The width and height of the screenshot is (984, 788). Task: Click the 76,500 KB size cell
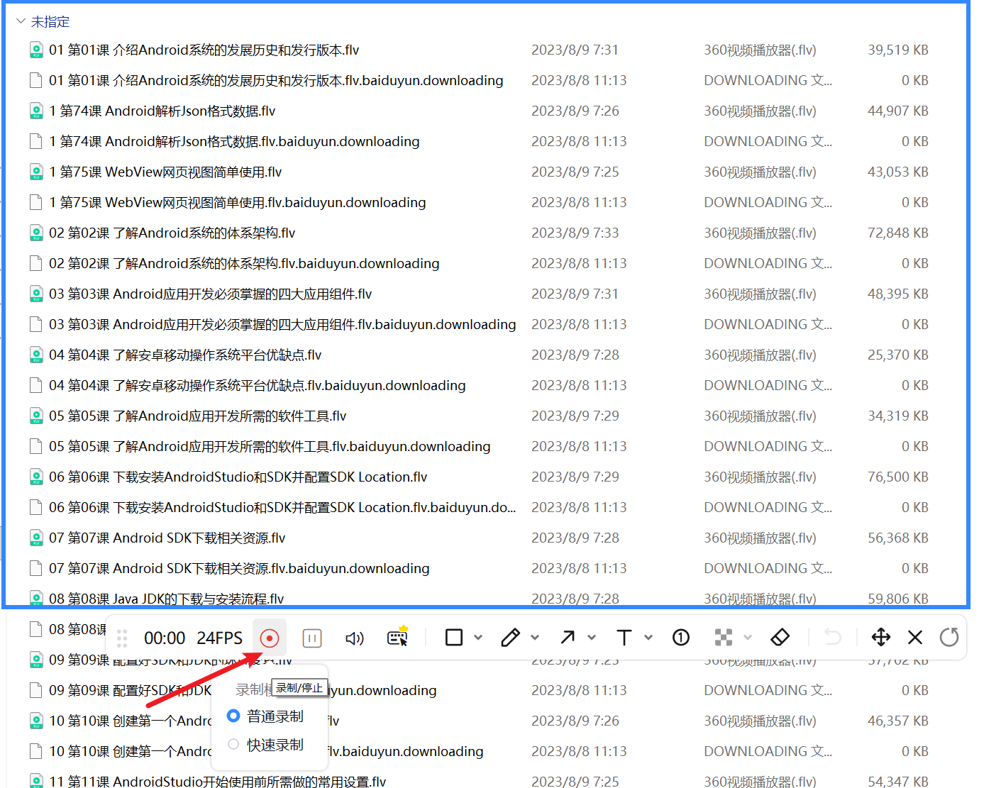pyautogui.click(x=897, y=477)
